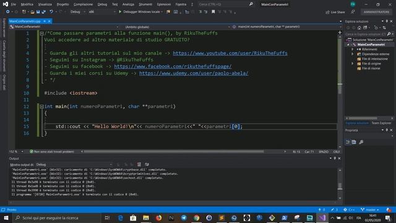
Task: Click the search magnifier in Esplora soluzioni
Action: tap(389, 34)
